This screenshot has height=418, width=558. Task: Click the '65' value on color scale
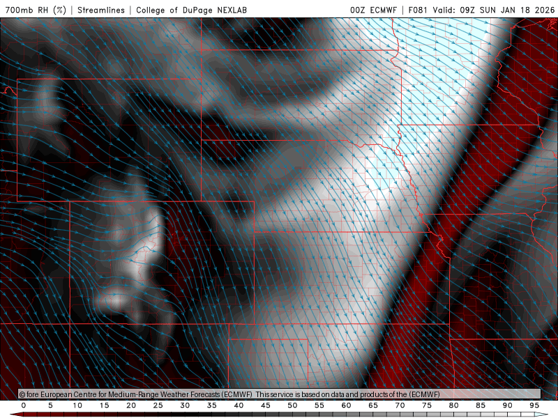click(373, 405)
